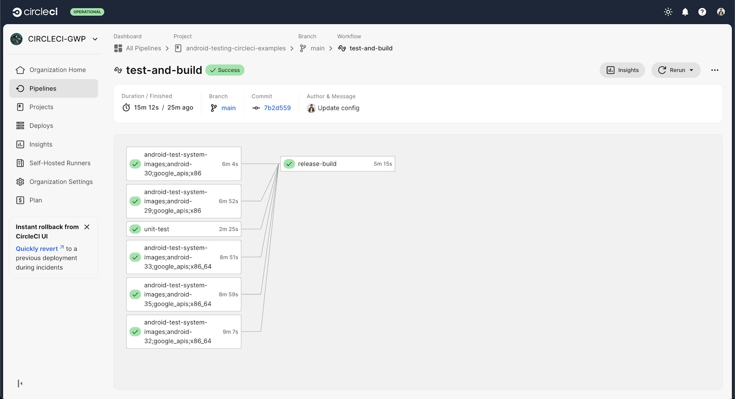Select the Projects icon in sidebar
The image size is (735, 399).
click(20, 107)
